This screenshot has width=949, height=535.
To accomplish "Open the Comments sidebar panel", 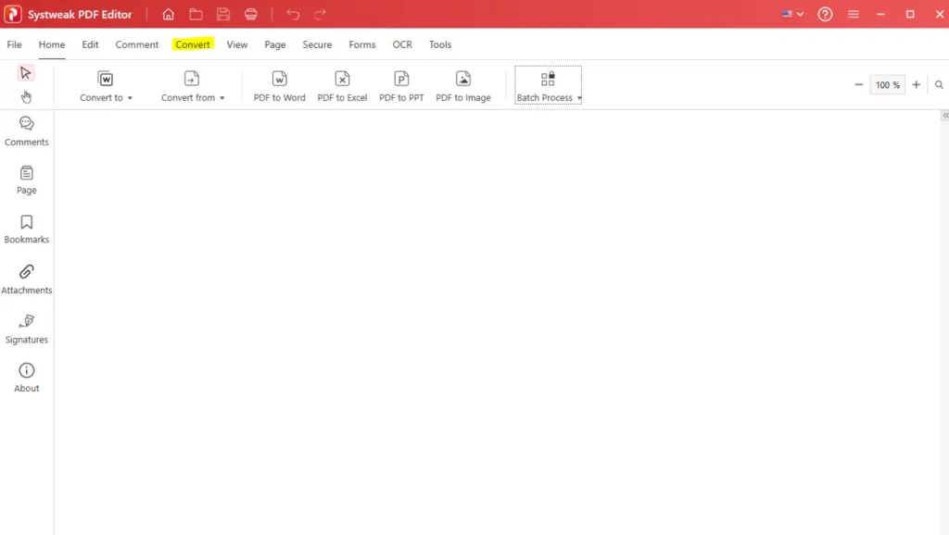I will click(x=27, y=131).
